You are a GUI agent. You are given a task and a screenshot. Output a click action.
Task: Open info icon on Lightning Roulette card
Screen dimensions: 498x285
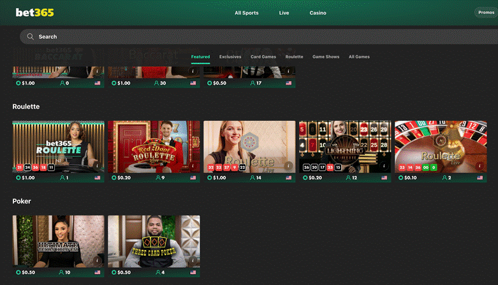384,165
